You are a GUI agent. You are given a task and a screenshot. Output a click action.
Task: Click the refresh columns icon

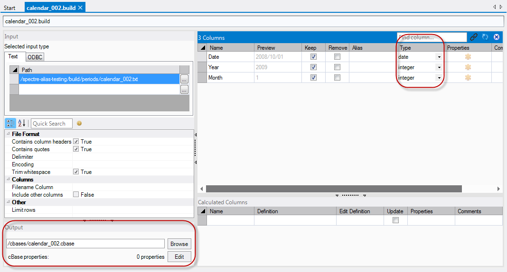tap(485, 37)
